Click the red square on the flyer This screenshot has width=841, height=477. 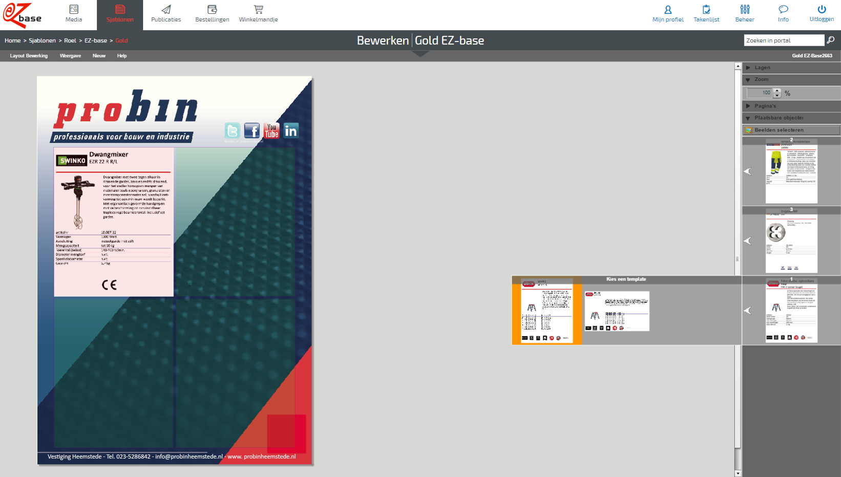pos(286,433)
